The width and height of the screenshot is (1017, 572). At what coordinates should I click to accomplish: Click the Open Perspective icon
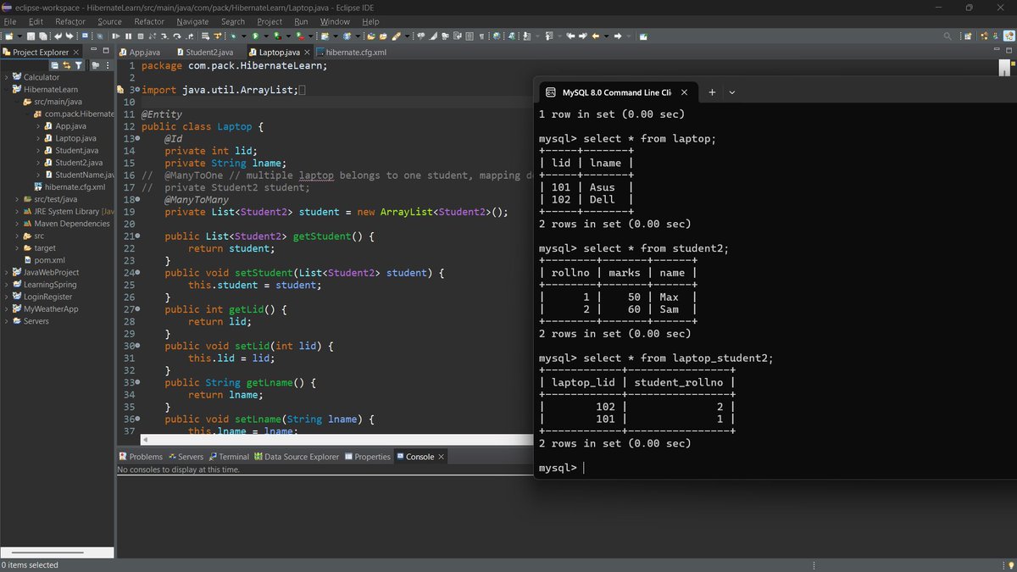(967, 36)
